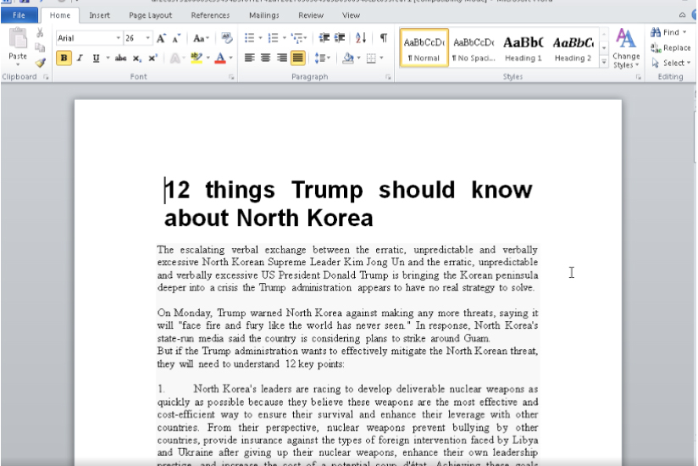Viewport: 698px width, 466px height.
Task: Align text right
Action: [281, 58]
